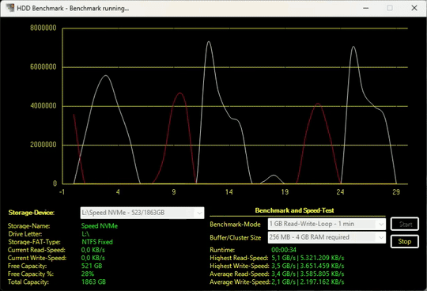The height and width of the screenshot is (291, 427).
Task: Stop the running benchmark
Action: [x=404, y=241]
